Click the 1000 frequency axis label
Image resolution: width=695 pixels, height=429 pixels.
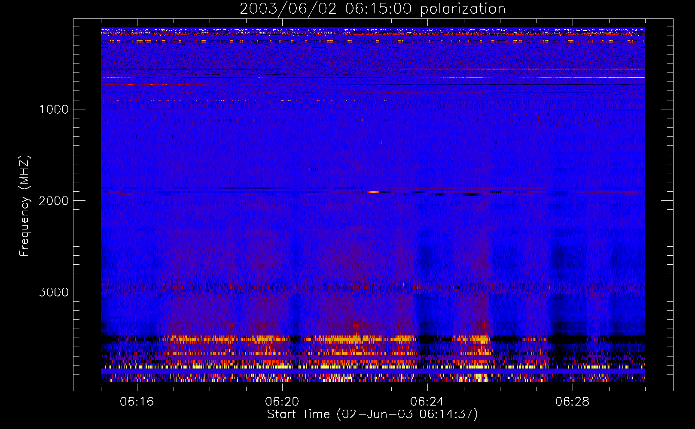pos(54,109)
